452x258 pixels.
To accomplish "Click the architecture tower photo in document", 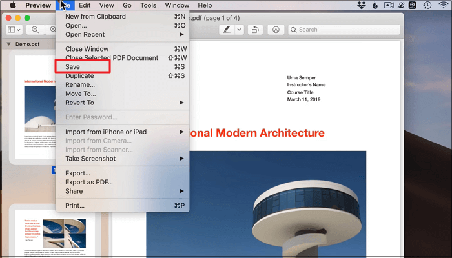I will [278, 203].
